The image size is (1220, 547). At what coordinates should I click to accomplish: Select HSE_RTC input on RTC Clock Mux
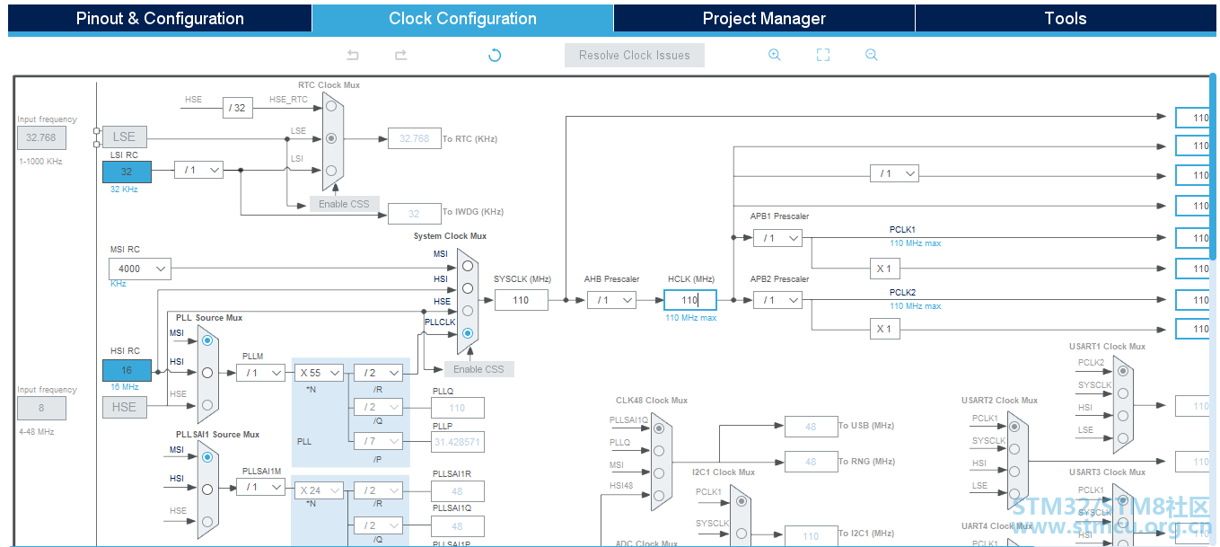[x=332, y=106]
